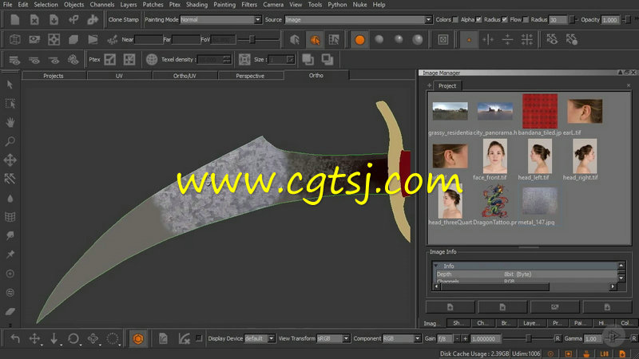This screenshot has width=639, height=359.
Task: Click the down arrow tool in bottom toolbar
Action: [x=54, y=338]
